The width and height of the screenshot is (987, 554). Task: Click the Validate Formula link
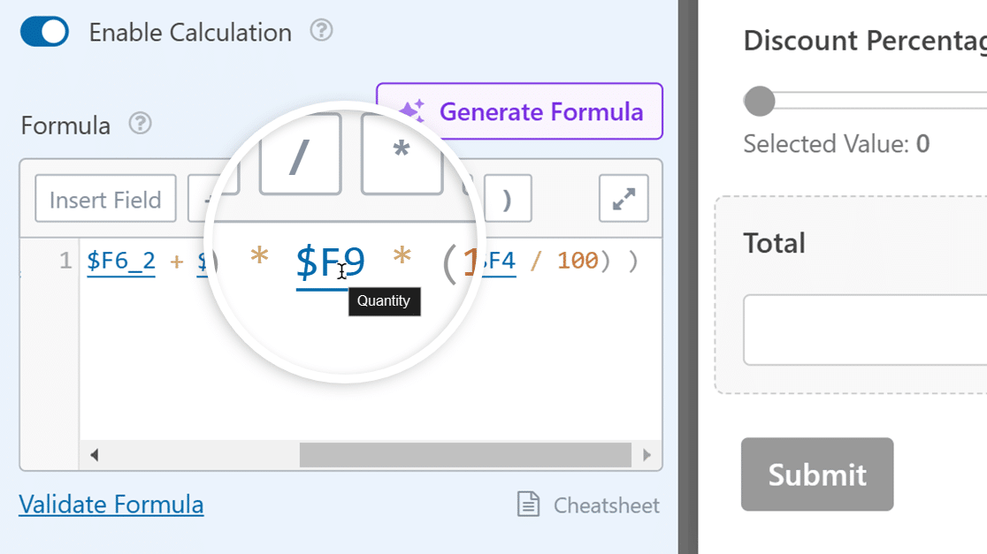111,505
